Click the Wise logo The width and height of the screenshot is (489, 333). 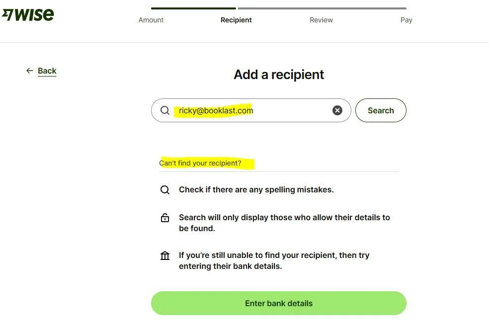(28, 14)
